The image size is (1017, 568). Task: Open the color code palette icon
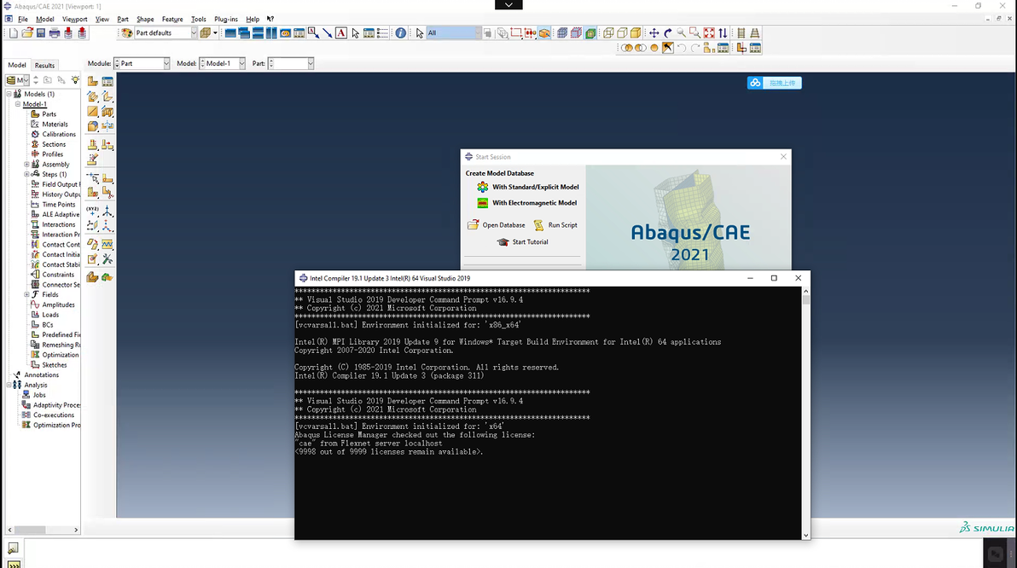coord(127,33)
